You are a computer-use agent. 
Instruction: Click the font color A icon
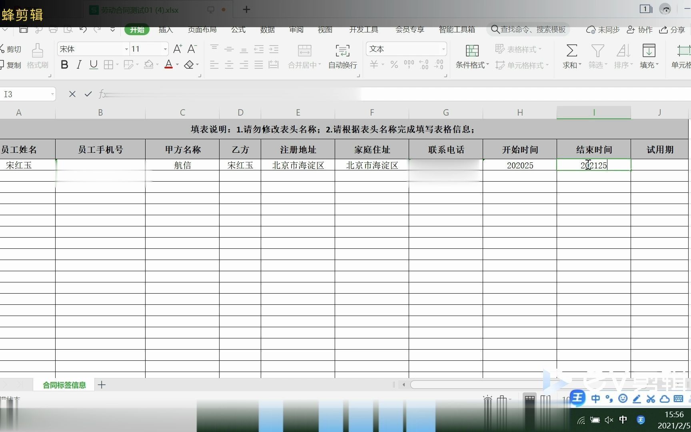coord(169,64)
